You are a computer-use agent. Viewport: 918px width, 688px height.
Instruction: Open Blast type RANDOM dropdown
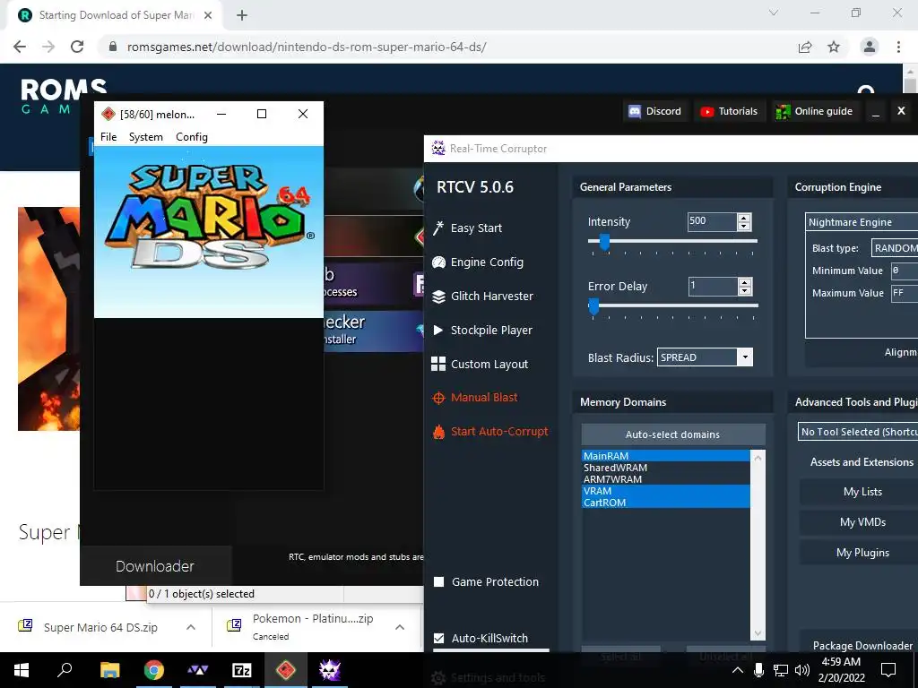point(895,248)
